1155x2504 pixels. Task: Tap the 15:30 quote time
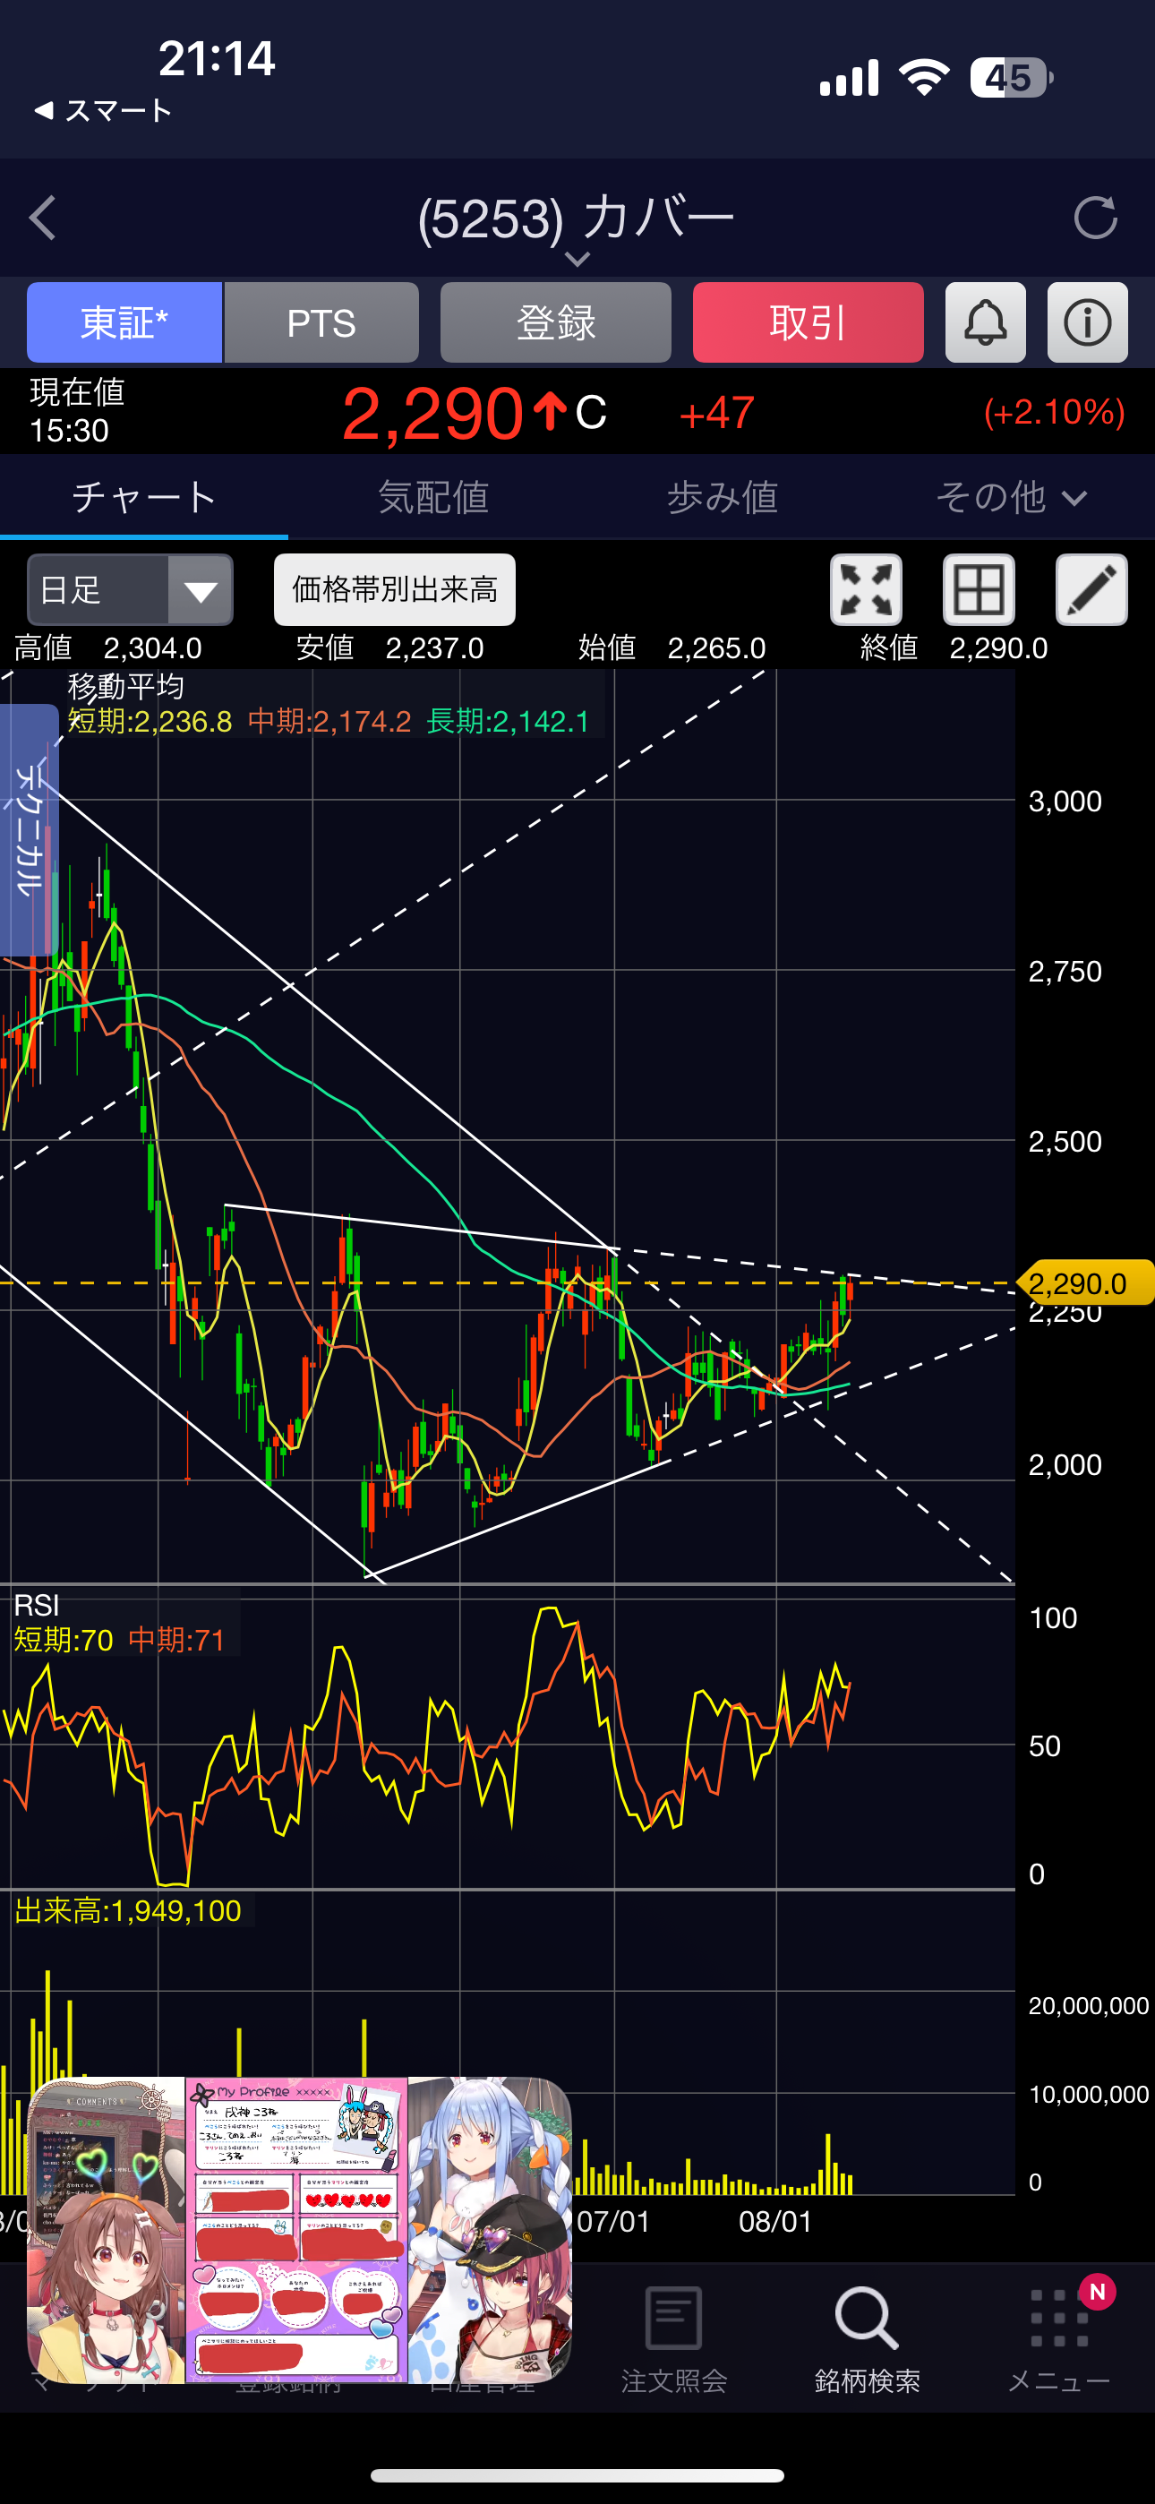pyautogui.click(x=69, y=431)
